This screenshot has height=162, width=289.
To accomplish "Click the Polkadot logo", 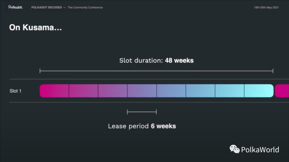I will [15, 7].
